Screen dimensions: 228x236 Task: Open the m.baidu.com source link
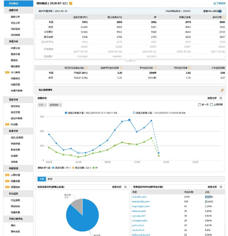tap(139, 197)
